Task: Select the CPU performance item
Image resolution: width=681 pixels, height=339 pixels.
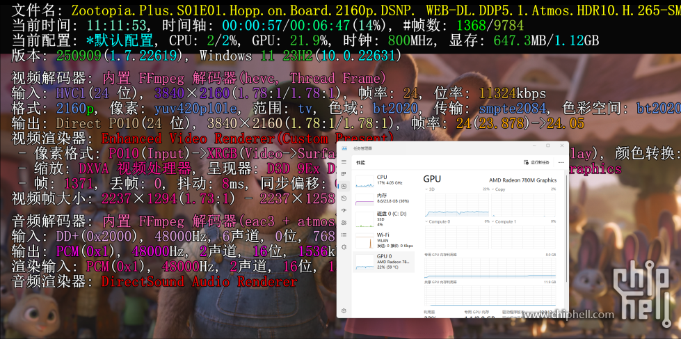Action: 384,181
